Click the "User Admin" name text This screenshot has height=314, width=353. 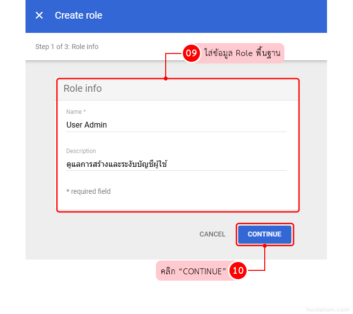click(86, 125)
